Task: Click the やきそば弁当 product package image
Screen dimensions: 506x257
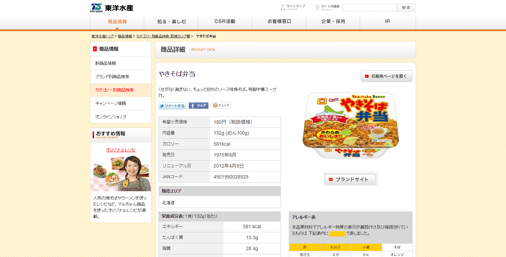Action: 351,125
